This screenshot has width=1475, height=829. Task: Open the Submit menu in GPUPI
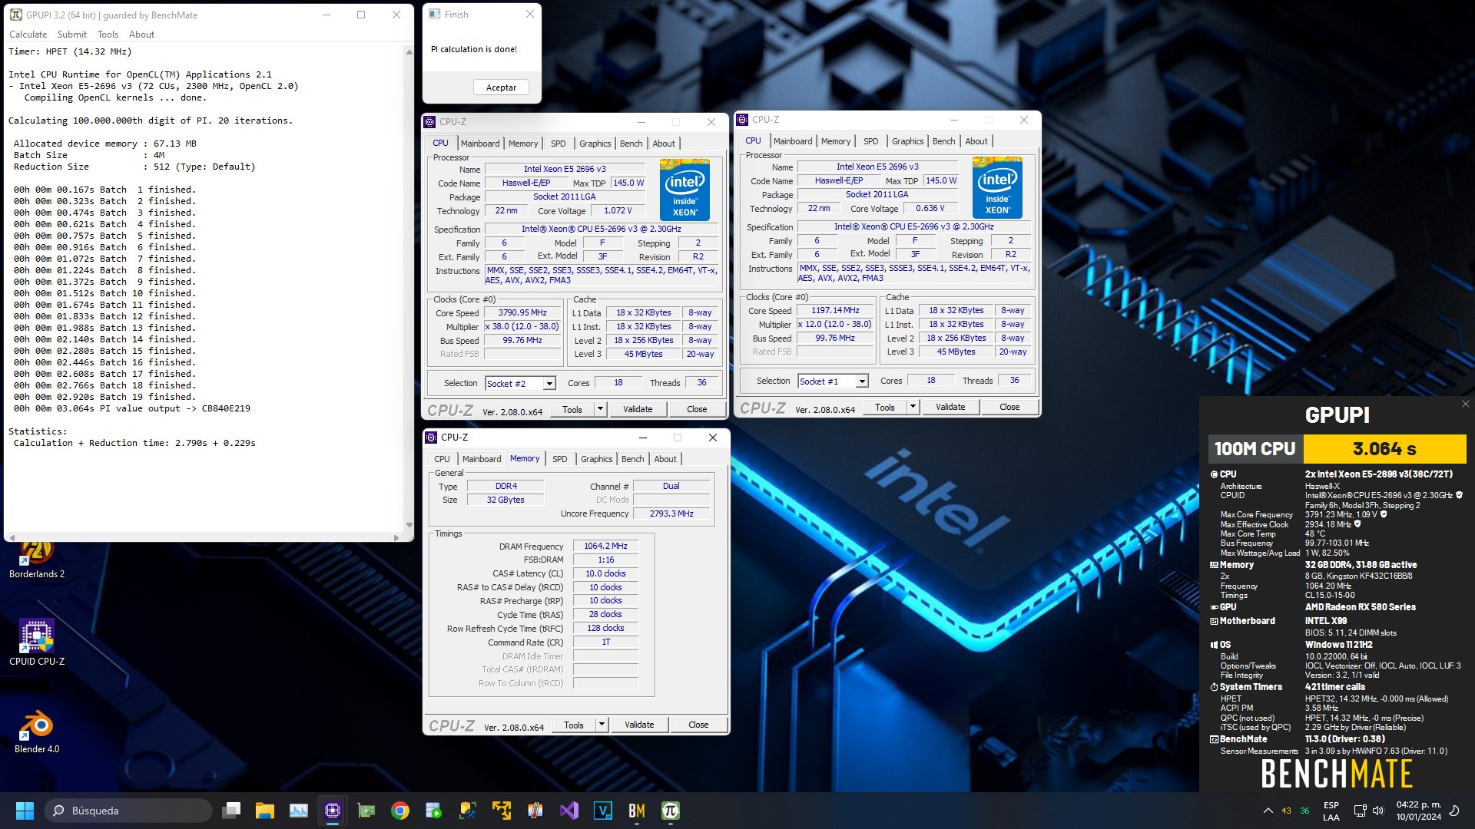coord(71,35)
